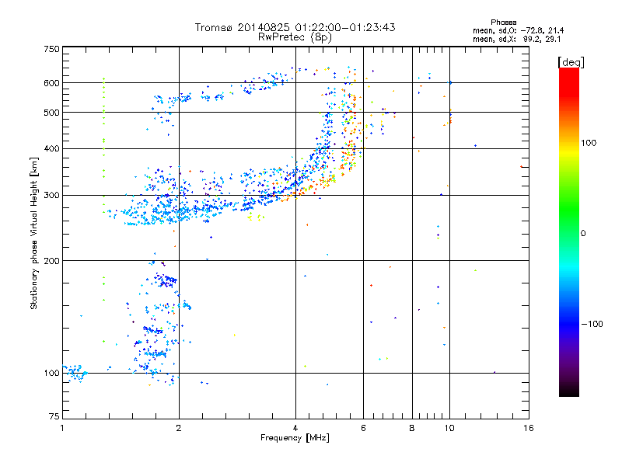Click the y-axis tick label '400'
This screenshot has width=622, height=466.
click(x=51, y=148)
